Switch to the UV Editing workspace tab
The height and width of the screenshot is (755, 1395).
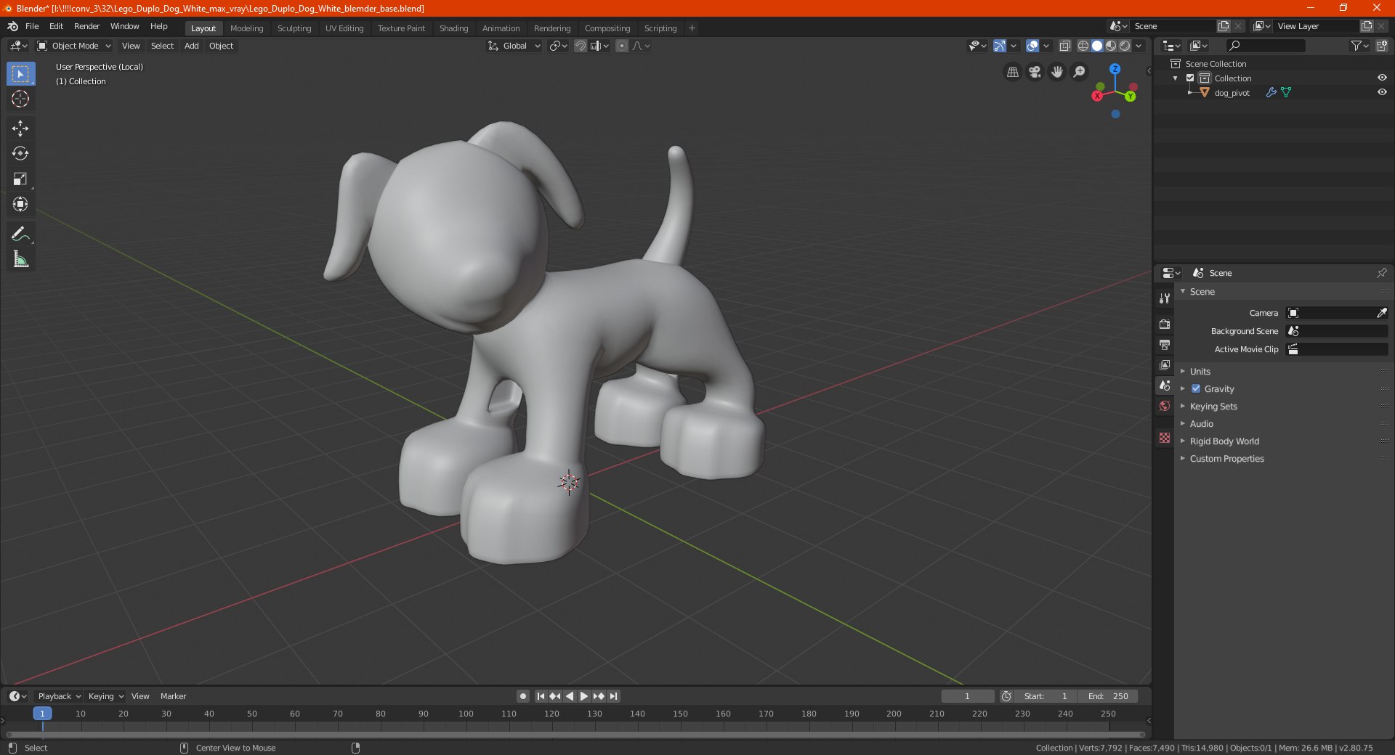344,28
